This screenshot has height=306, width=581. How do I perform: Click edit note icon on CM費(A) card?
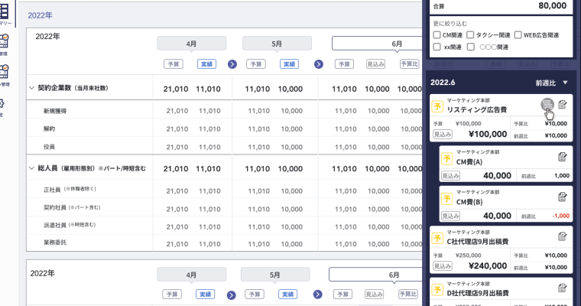tap(563, 157)
